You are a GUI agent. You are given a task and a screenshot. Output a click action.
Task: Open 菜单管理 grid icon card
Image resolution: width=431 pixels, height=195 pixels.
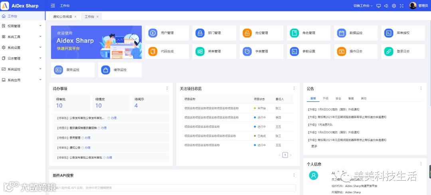click(214, 51)
